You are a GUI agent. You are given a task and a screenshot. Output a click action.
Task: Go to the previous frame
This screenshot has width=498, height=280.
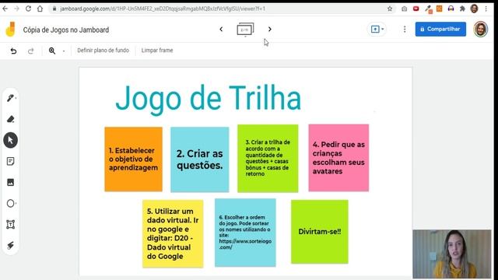click(221, 30)
